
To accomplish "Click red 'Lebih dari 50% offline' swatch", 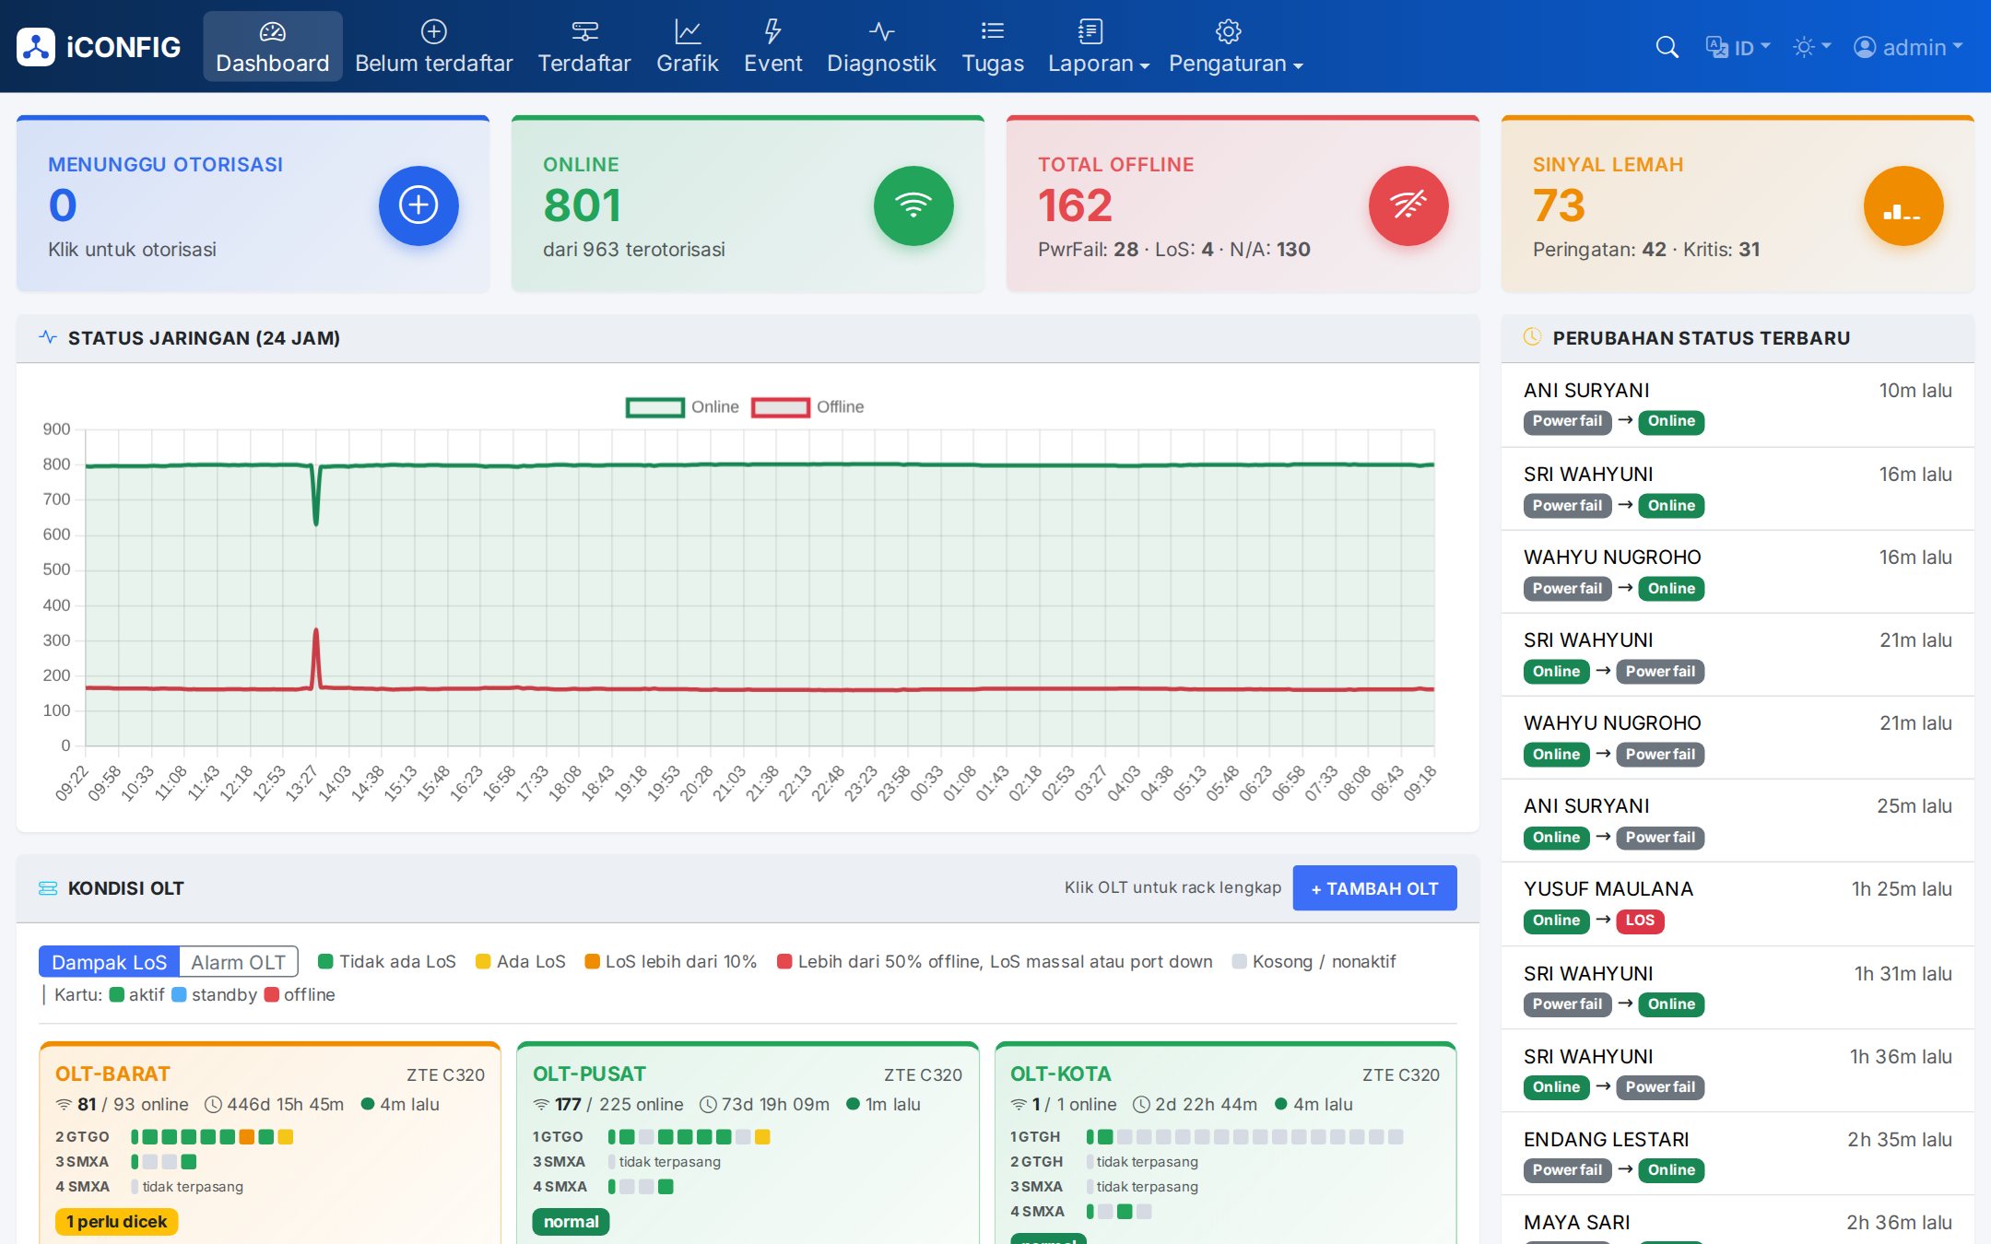I will pos(784,962).
